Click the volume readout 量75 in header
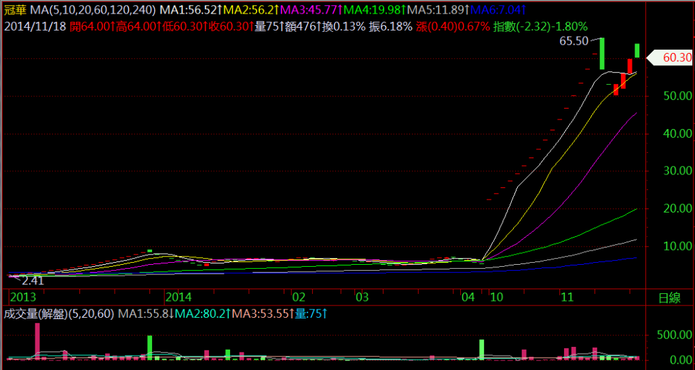695x370 pixels. (x=269, y=26)
